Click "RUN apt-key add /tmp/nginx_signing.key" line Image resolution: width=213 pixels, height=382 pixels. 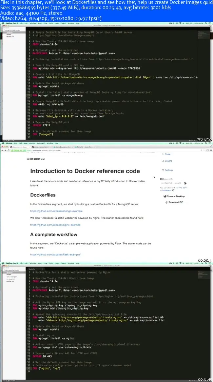click(x=60, y=308)
